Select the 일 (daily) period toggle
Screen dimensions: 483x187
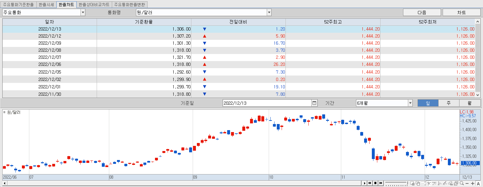point(428,103)
